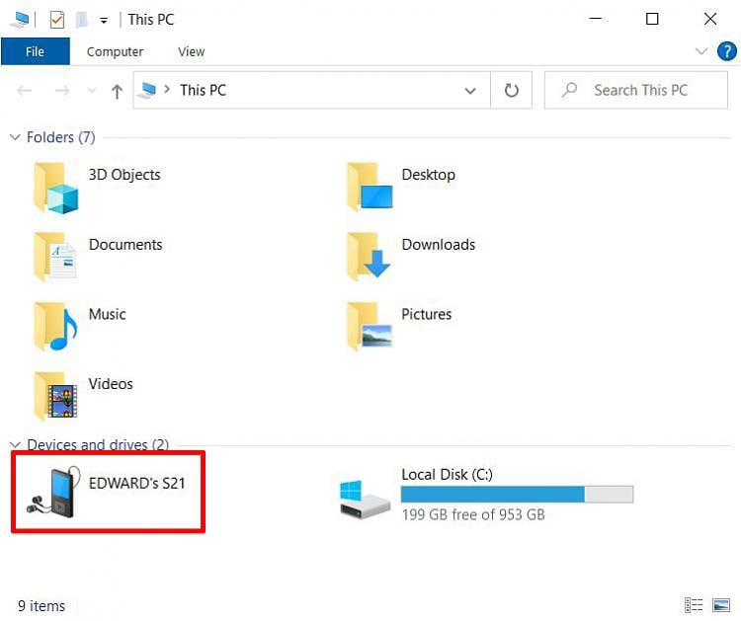Screen dimensions: 741x621
Task: Select the EDWARD's S21 label
Action: 137,483
